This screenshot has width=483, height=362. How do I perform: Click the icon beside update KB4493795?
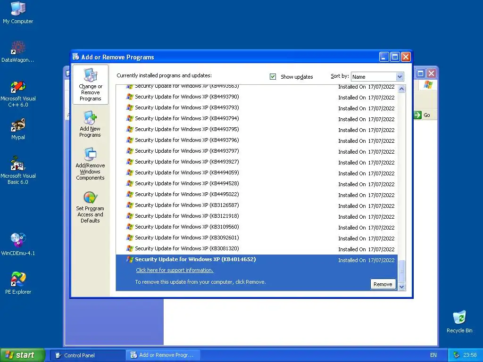click(x=130, y=129)
